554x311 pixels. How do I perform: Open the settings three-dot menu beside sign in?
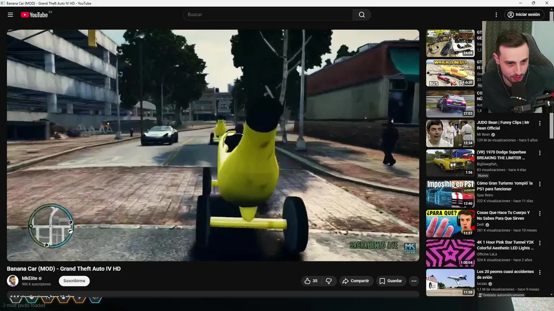tap(496, 15)
